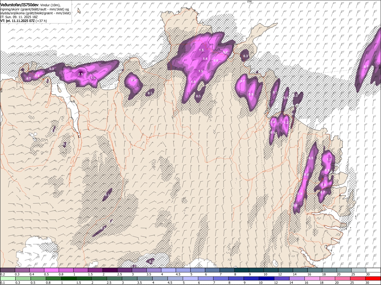Image resolution: width=381 pixels, height=285 pixels.
Task: Pick upper legend swatch between 8 and 9
Action: pyautogui.click(x=242, y=270)
